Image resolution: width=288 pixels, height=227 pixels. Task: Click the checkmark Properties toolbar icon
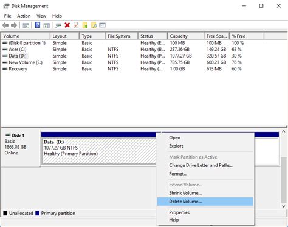click(76, 25)
